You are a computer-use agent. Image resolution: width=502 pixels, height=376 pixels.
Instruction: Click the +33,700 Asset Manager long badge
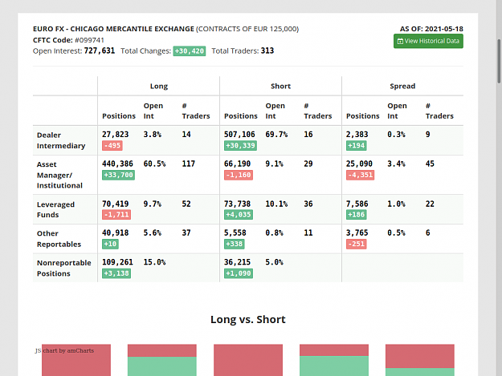[118, 175]
